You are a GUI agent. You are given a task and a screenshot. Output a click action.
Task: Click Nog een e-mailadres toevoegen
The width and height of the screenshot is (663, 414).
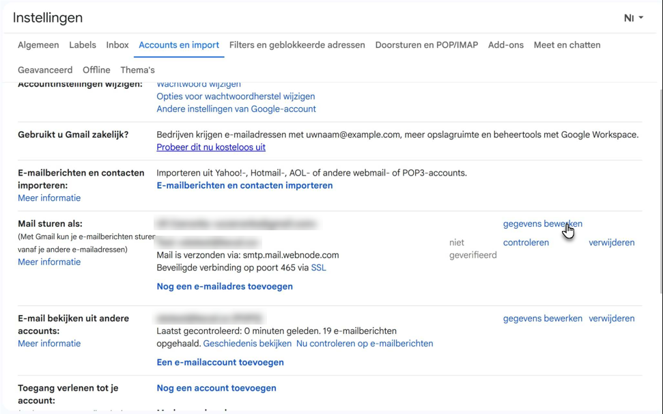[x=225, y=286]
